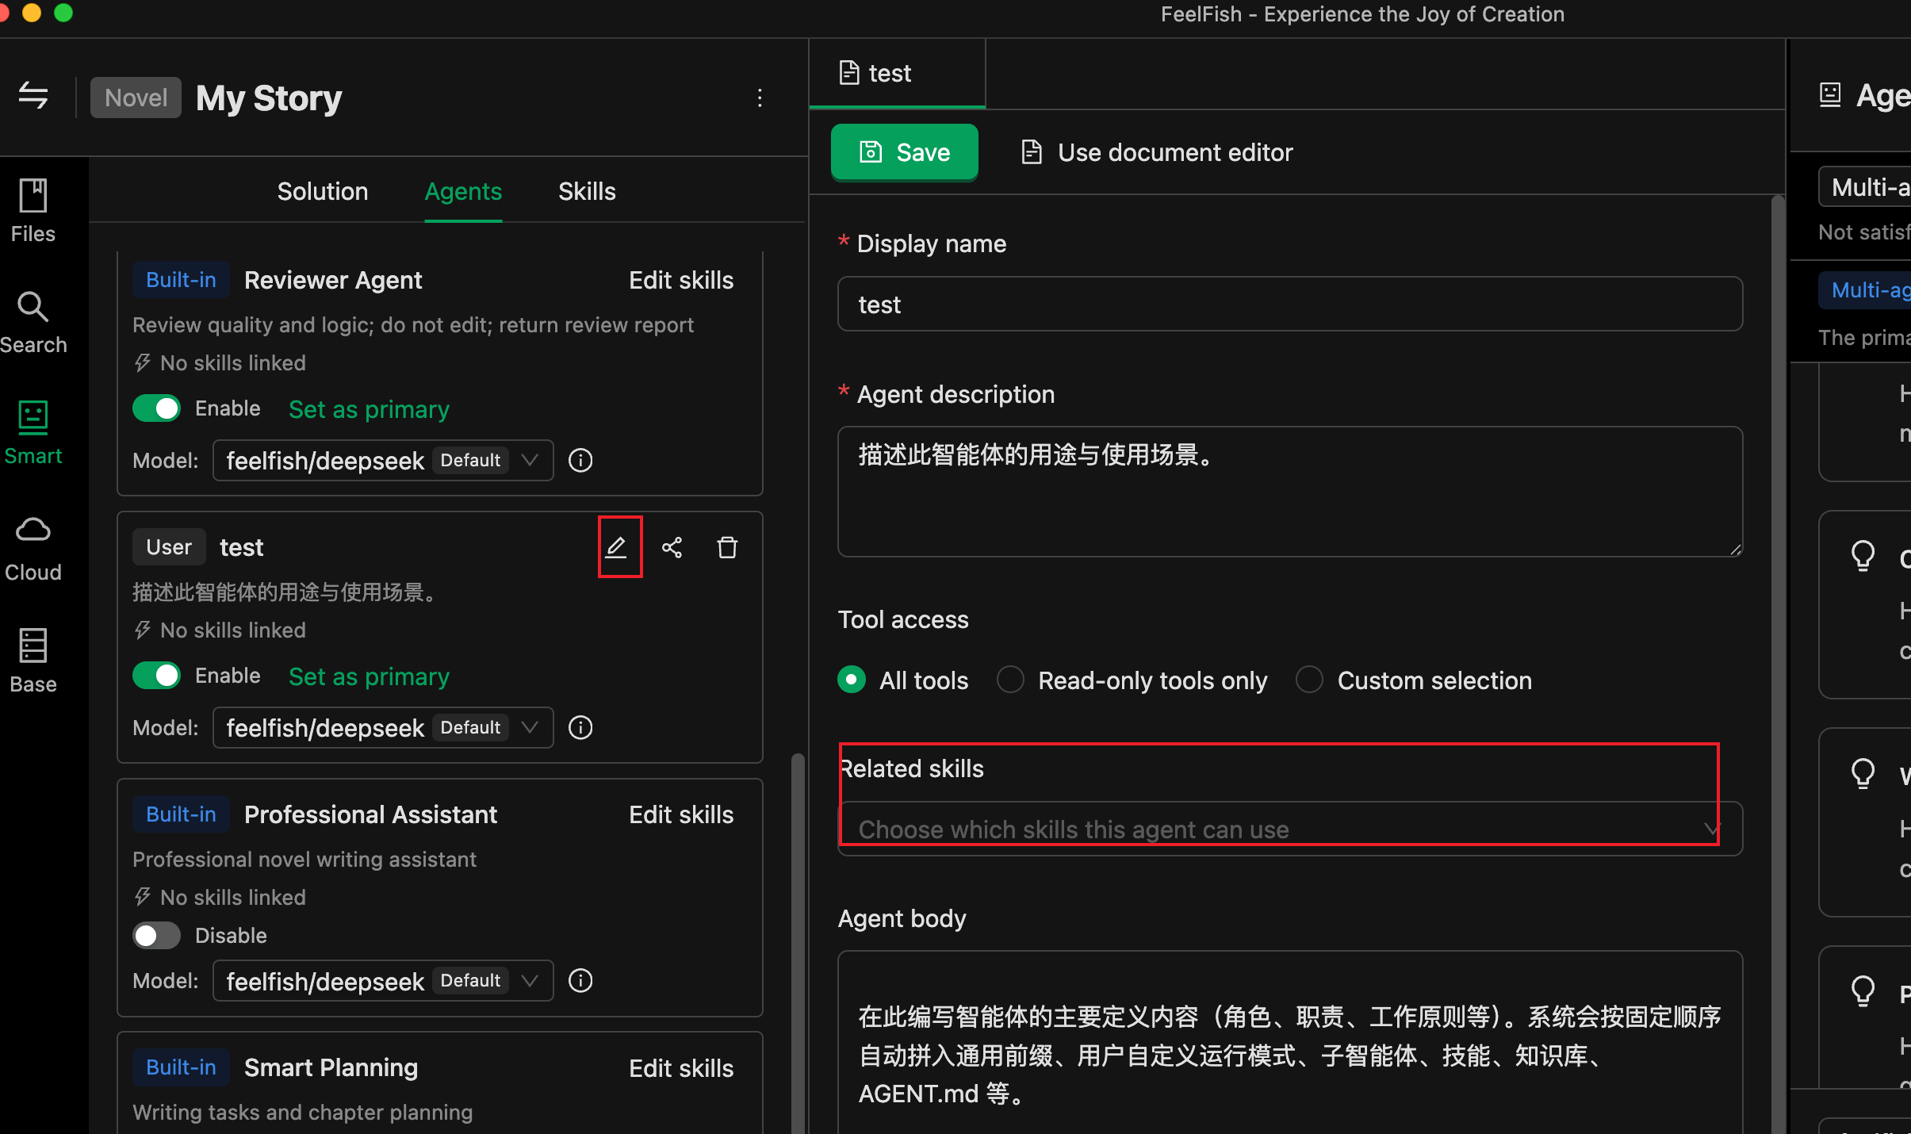Expand Professional Assistant model dropdown
Image resolution: width=1911 pixels, height=1134 pixels.
(383, 981)
